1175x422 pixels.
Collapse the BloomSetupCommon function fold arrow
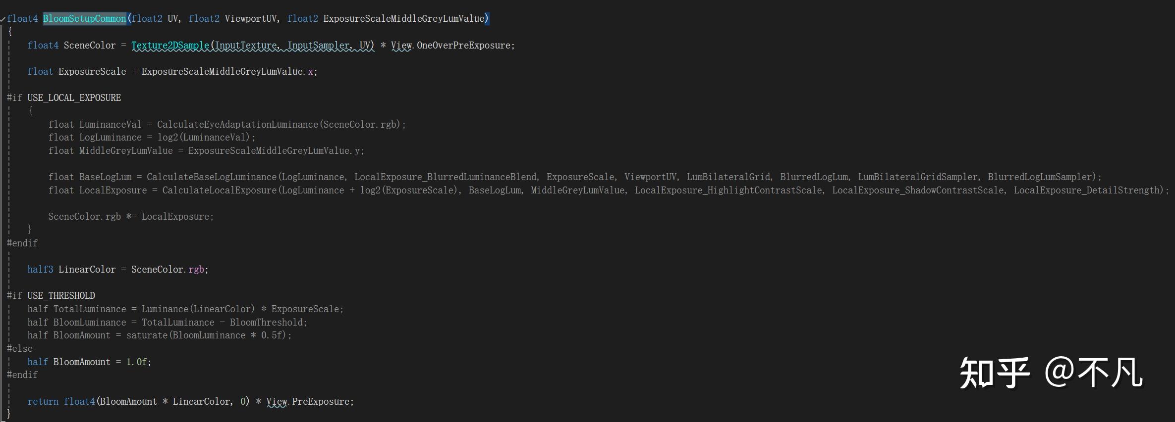pos(3,19)
